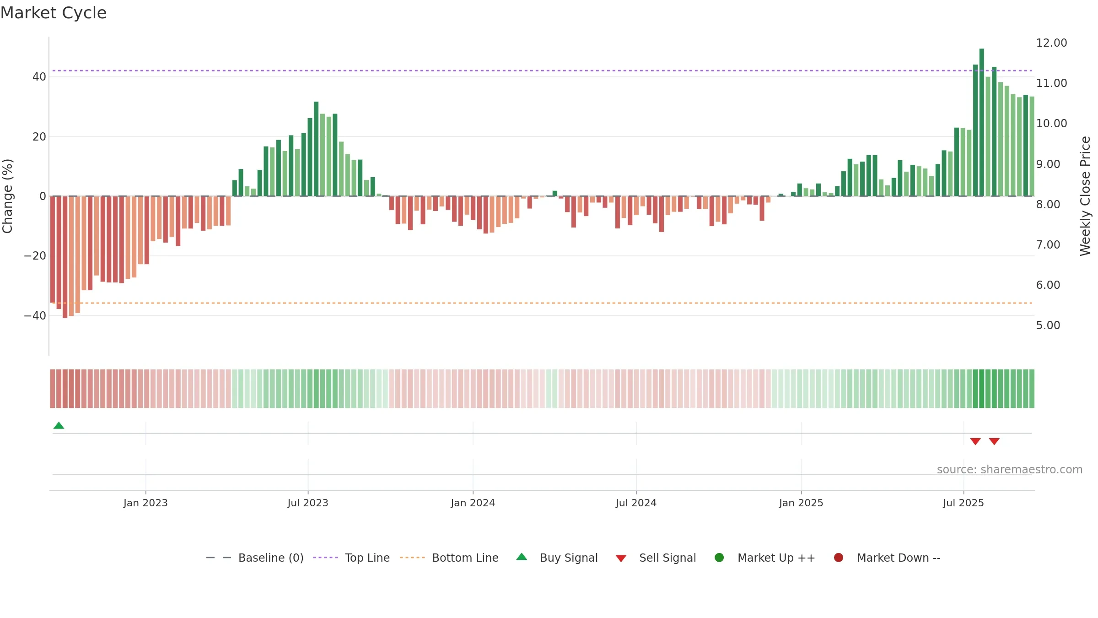Click the Jul 2025 axis label
This screenshot has height=618, width=1098.
tap(963, 503)
